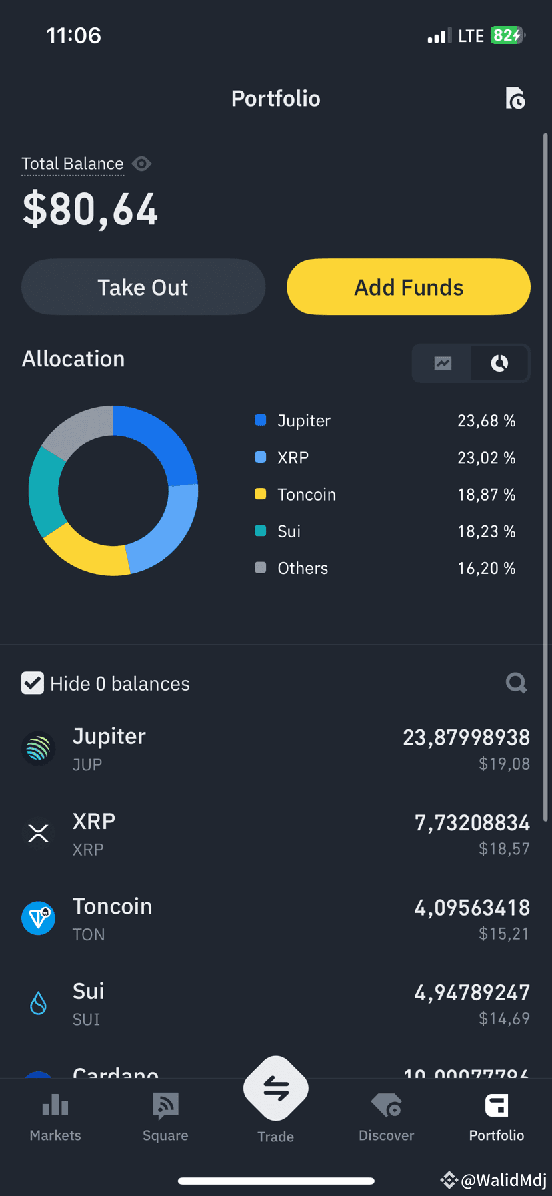Image resolution: width=552 pixels, height=1196 pixels.
Task: Uncheck the Hide 0 balances checkbox
Action: pos(33,683)
